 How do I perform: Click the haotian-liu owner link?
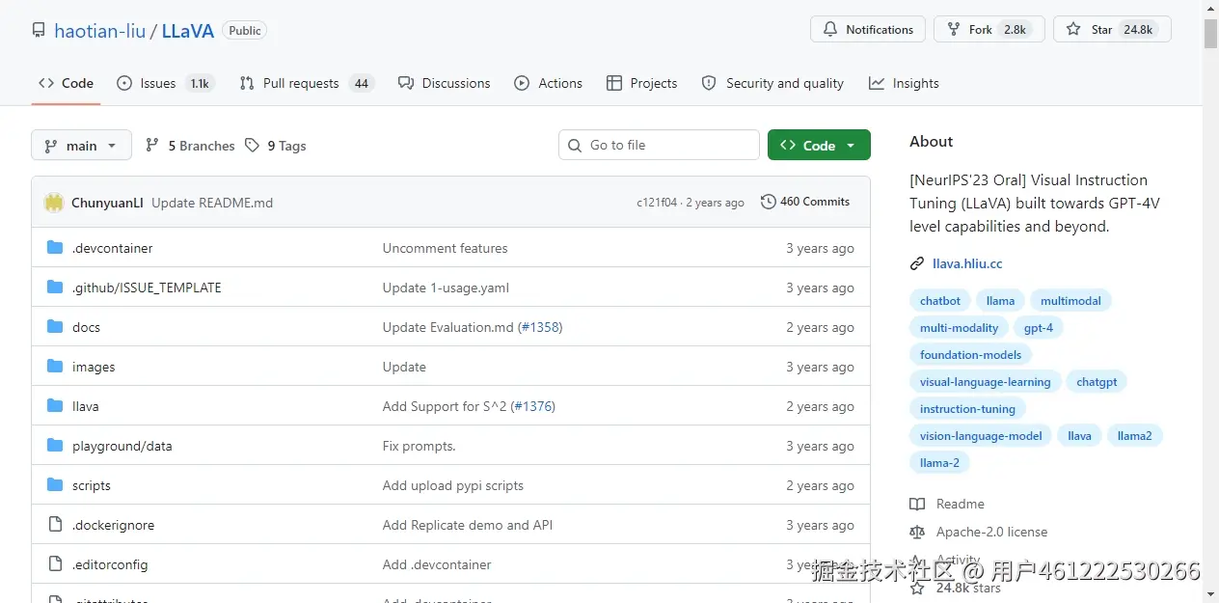pyautogui.click(x=99, y=31)
